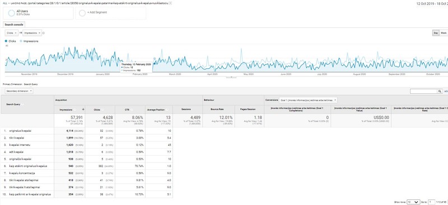The height and width of the screenshot is (205, 448).
Task: Click the sort arrow in Impressions header
Action: coord(83,109)
